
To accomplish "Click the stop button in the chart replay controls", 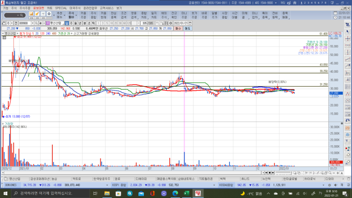I will pyautogui.click(x=270, y=173).
